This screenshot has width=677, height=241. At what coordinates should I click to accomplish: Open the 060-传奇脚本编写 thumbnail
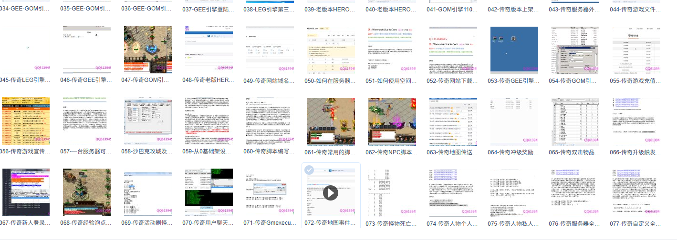click(x=270, y=121)
